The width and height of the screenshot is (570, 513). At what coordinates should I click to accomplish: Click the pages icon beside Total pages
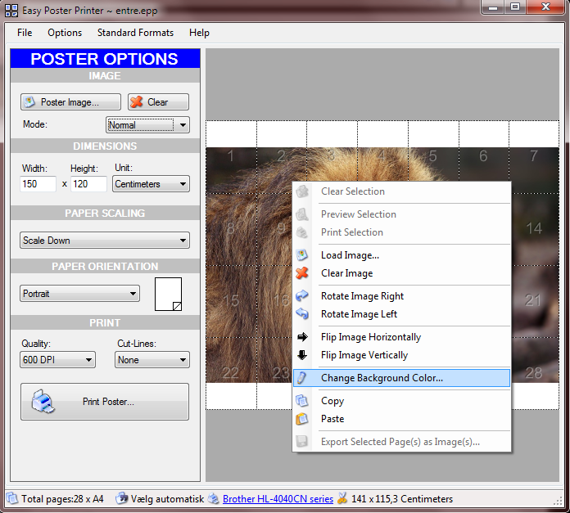[12, 499]
